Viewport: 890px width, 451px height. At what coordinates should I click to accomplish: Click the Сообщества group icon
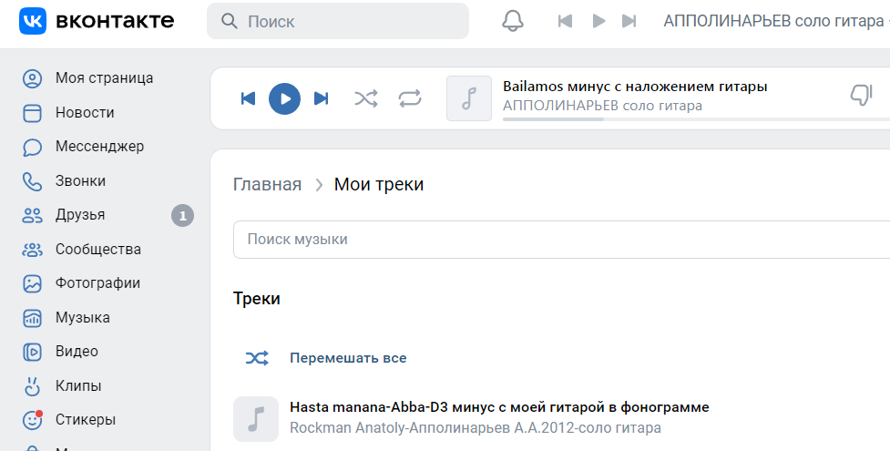click(x=33, y=250)
